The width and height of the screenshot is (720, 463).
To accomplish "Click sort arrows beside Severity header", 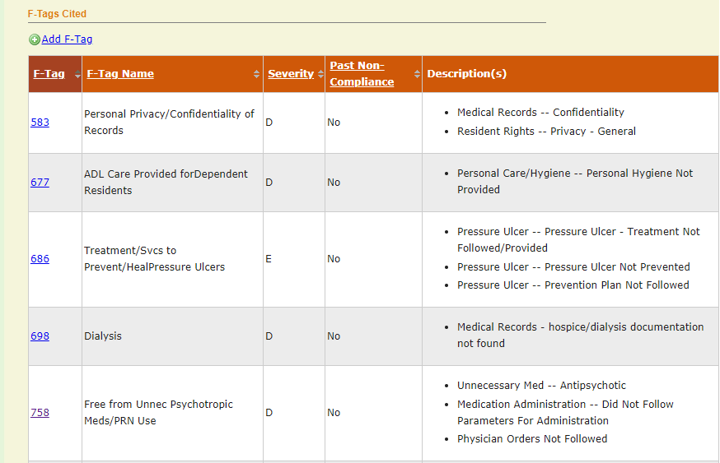I will point(319,75).
